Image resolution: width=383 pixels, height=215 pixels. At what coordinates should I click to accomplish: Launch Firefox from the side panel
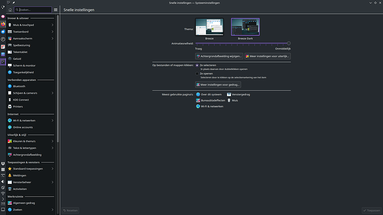pyautogui.click(x=3, y=24)
